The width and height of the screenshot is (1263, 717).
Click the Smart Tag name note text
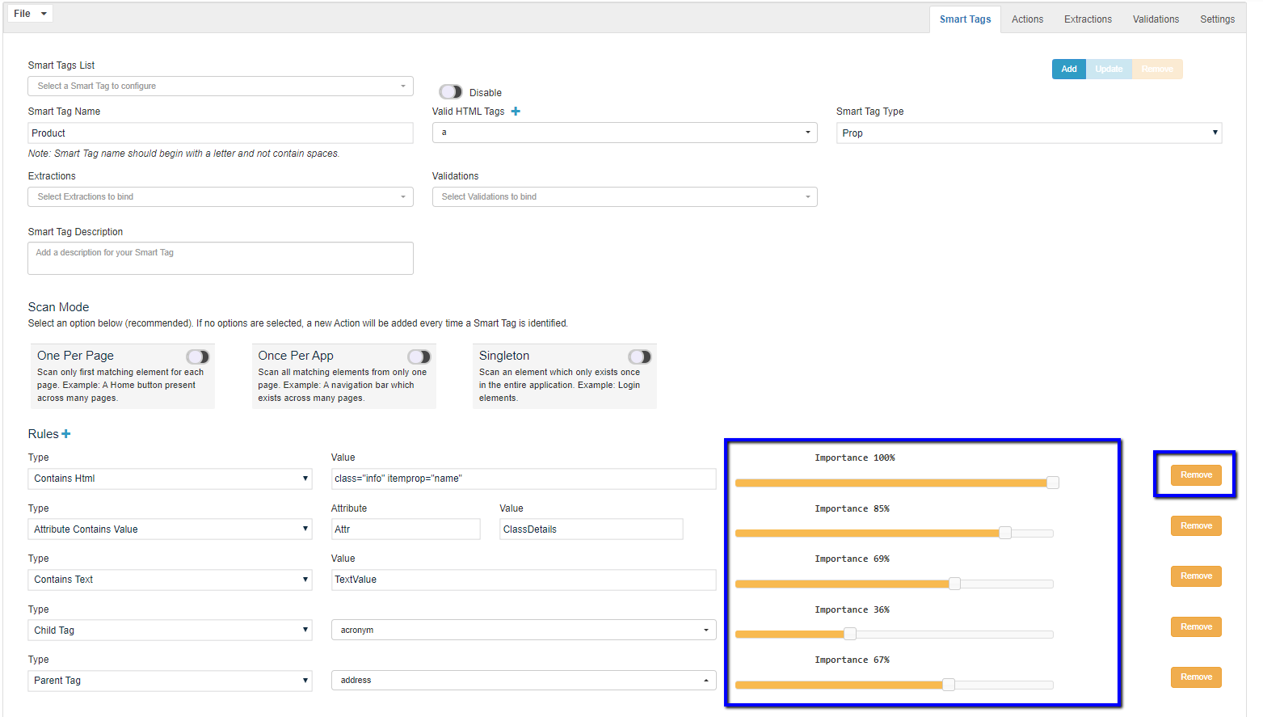click(183, 154)
